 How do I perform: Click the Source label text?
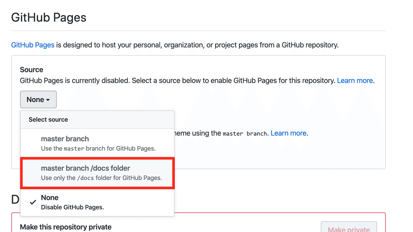[32, 70]
